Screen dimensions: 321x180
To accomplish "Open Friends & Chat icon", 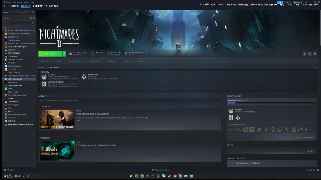I will pyautogui.click(x=318, y=170).
